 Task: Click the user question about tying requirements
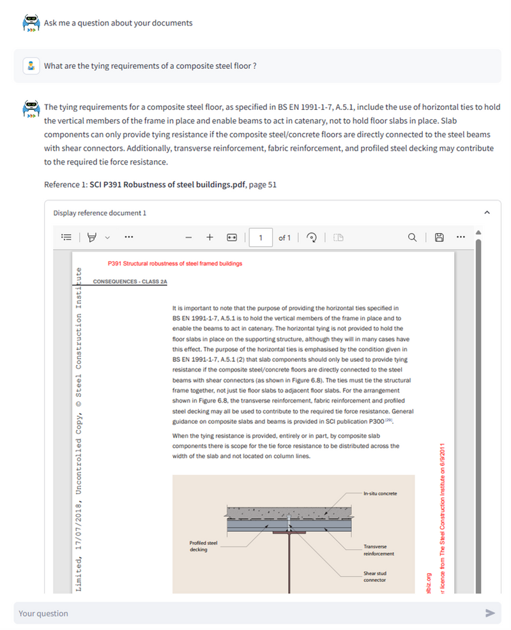point(150,66)
